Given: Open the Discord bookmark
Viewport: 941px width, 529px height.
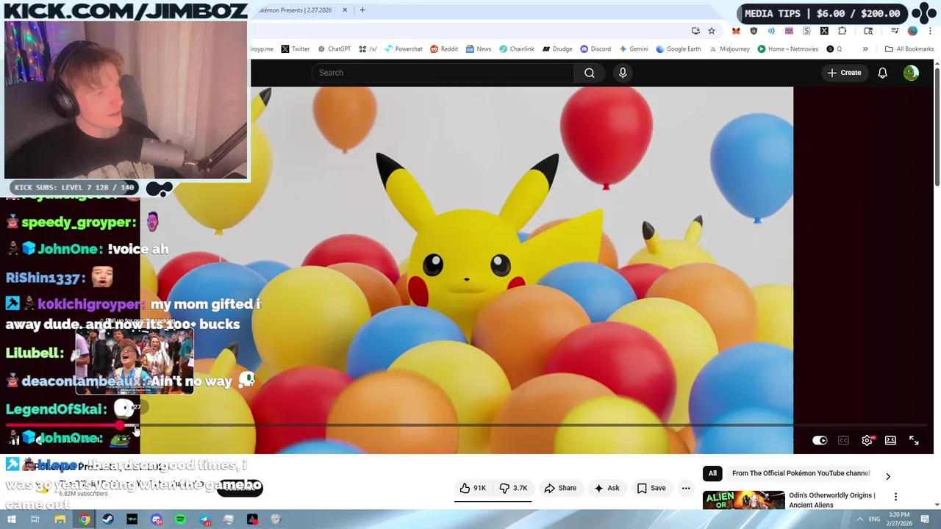Looking at the screenshot, I should coord(595,49).
